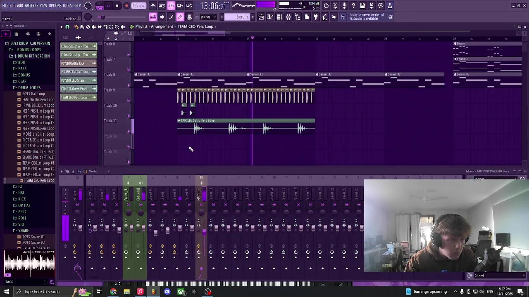Screen dimensions: 529x297
Task: Select the zoom tool in playlist toolbar
Action: (x=117, y=27)
